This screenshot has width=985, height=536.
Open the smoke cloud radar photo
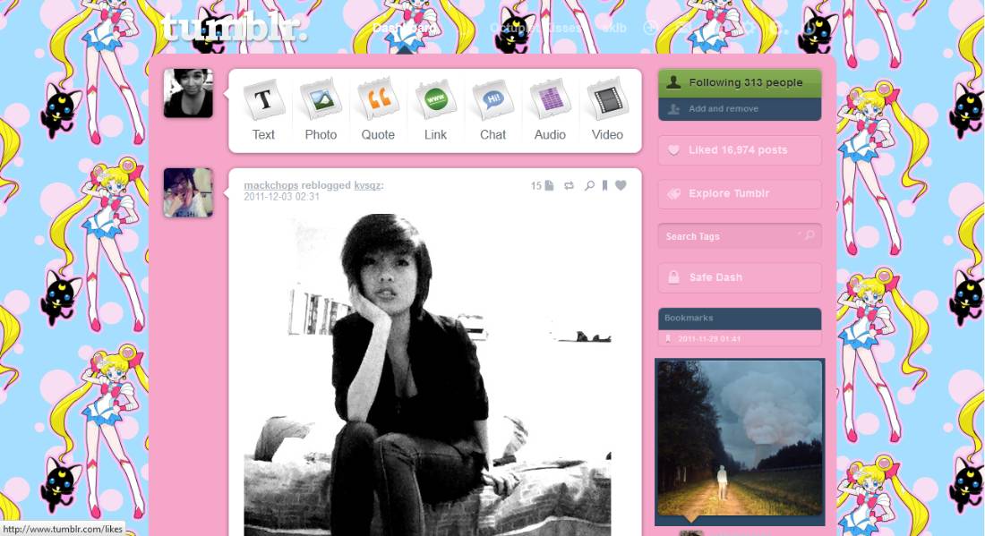pos(740,438)
